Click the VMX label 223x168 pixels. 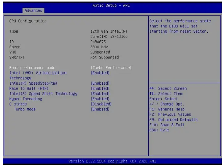point(13,52)
